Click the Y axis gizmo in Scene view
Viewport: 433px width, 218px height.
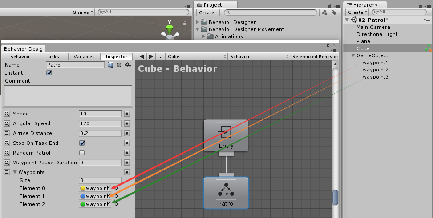(x=170, y=29)
